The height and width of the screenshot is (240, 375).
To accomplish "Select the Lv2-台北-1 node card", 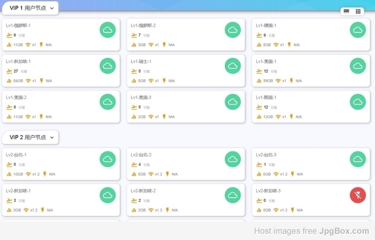I will click(x=61, y=164).
